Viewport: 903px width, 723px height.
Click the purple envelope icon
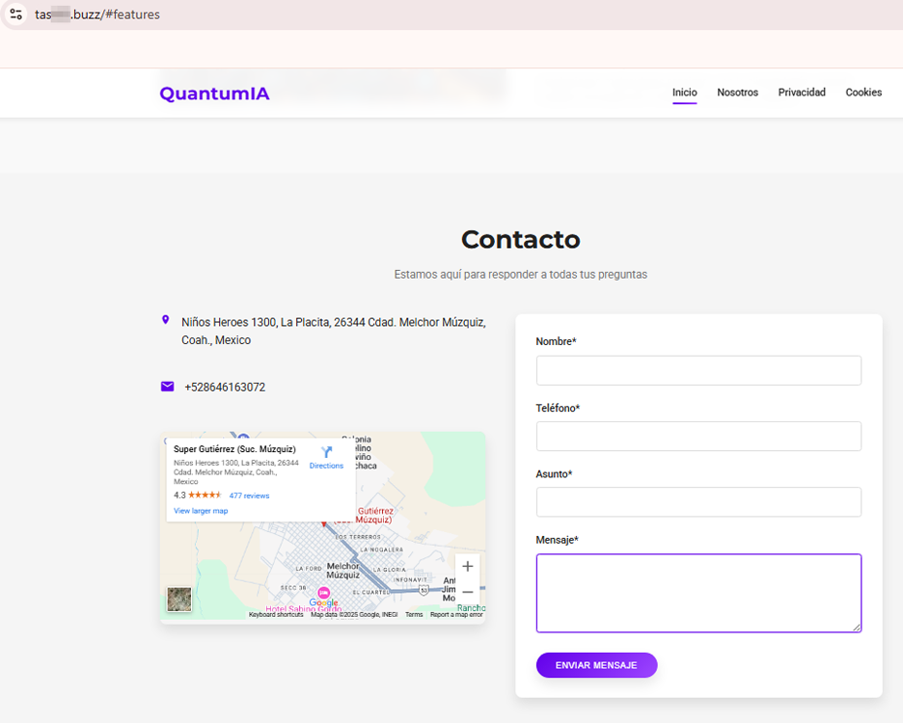tap(168, 387)
